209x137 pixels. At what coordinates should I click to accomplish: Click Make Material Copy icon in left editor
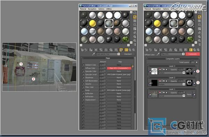point(101,50)
